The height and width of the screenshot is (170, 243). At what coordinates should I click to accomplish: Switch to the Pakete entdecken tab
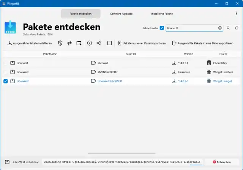point(80,14)
